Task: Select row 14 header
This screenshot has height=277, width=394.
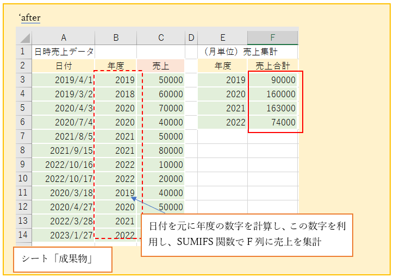Action: click(x=23, y=235)
